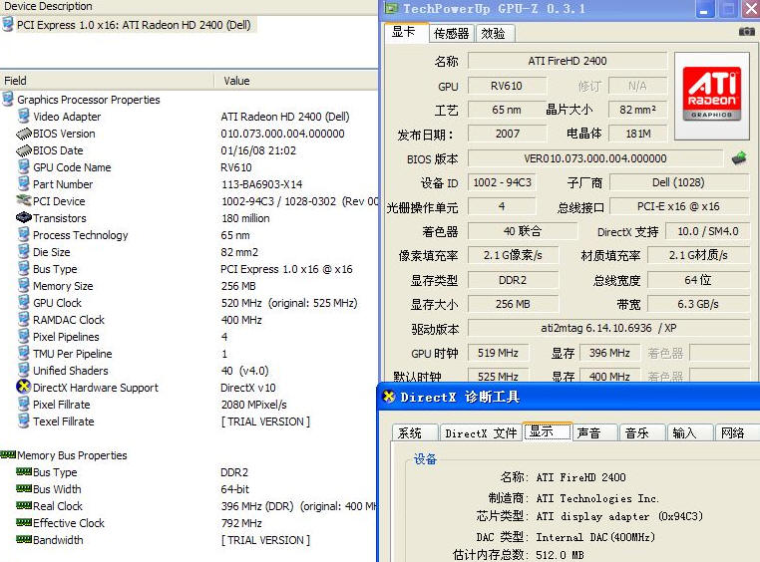Click the Graphics Processor Properties group icon
This screenshot has height=562, width=760.
(8, 99)
